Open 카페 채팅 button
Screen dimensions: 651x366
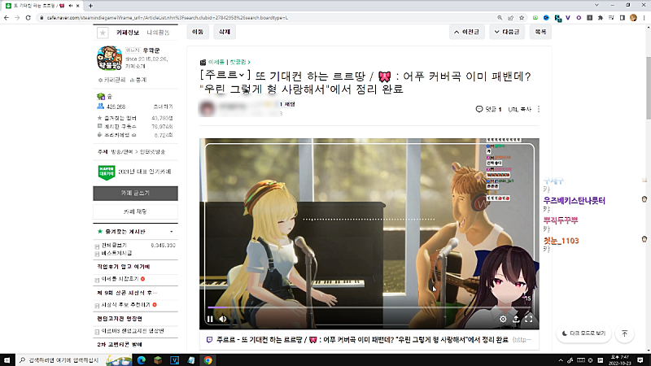(x=135, y=211)
